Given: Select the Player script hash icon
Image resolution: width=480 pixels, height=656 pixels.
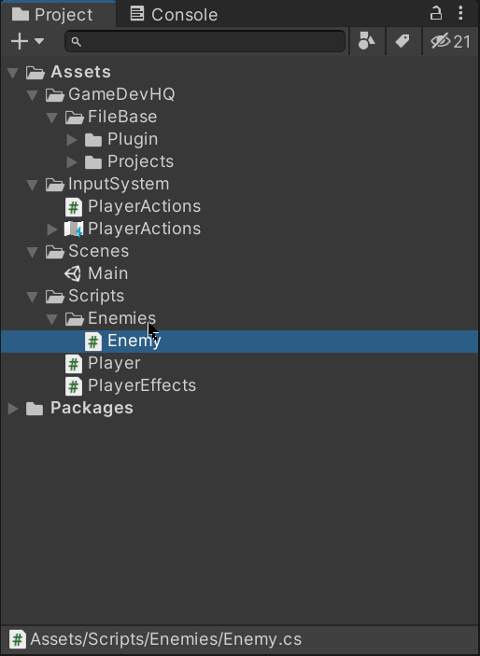Looking at the screenshot, I should (74, 364).
